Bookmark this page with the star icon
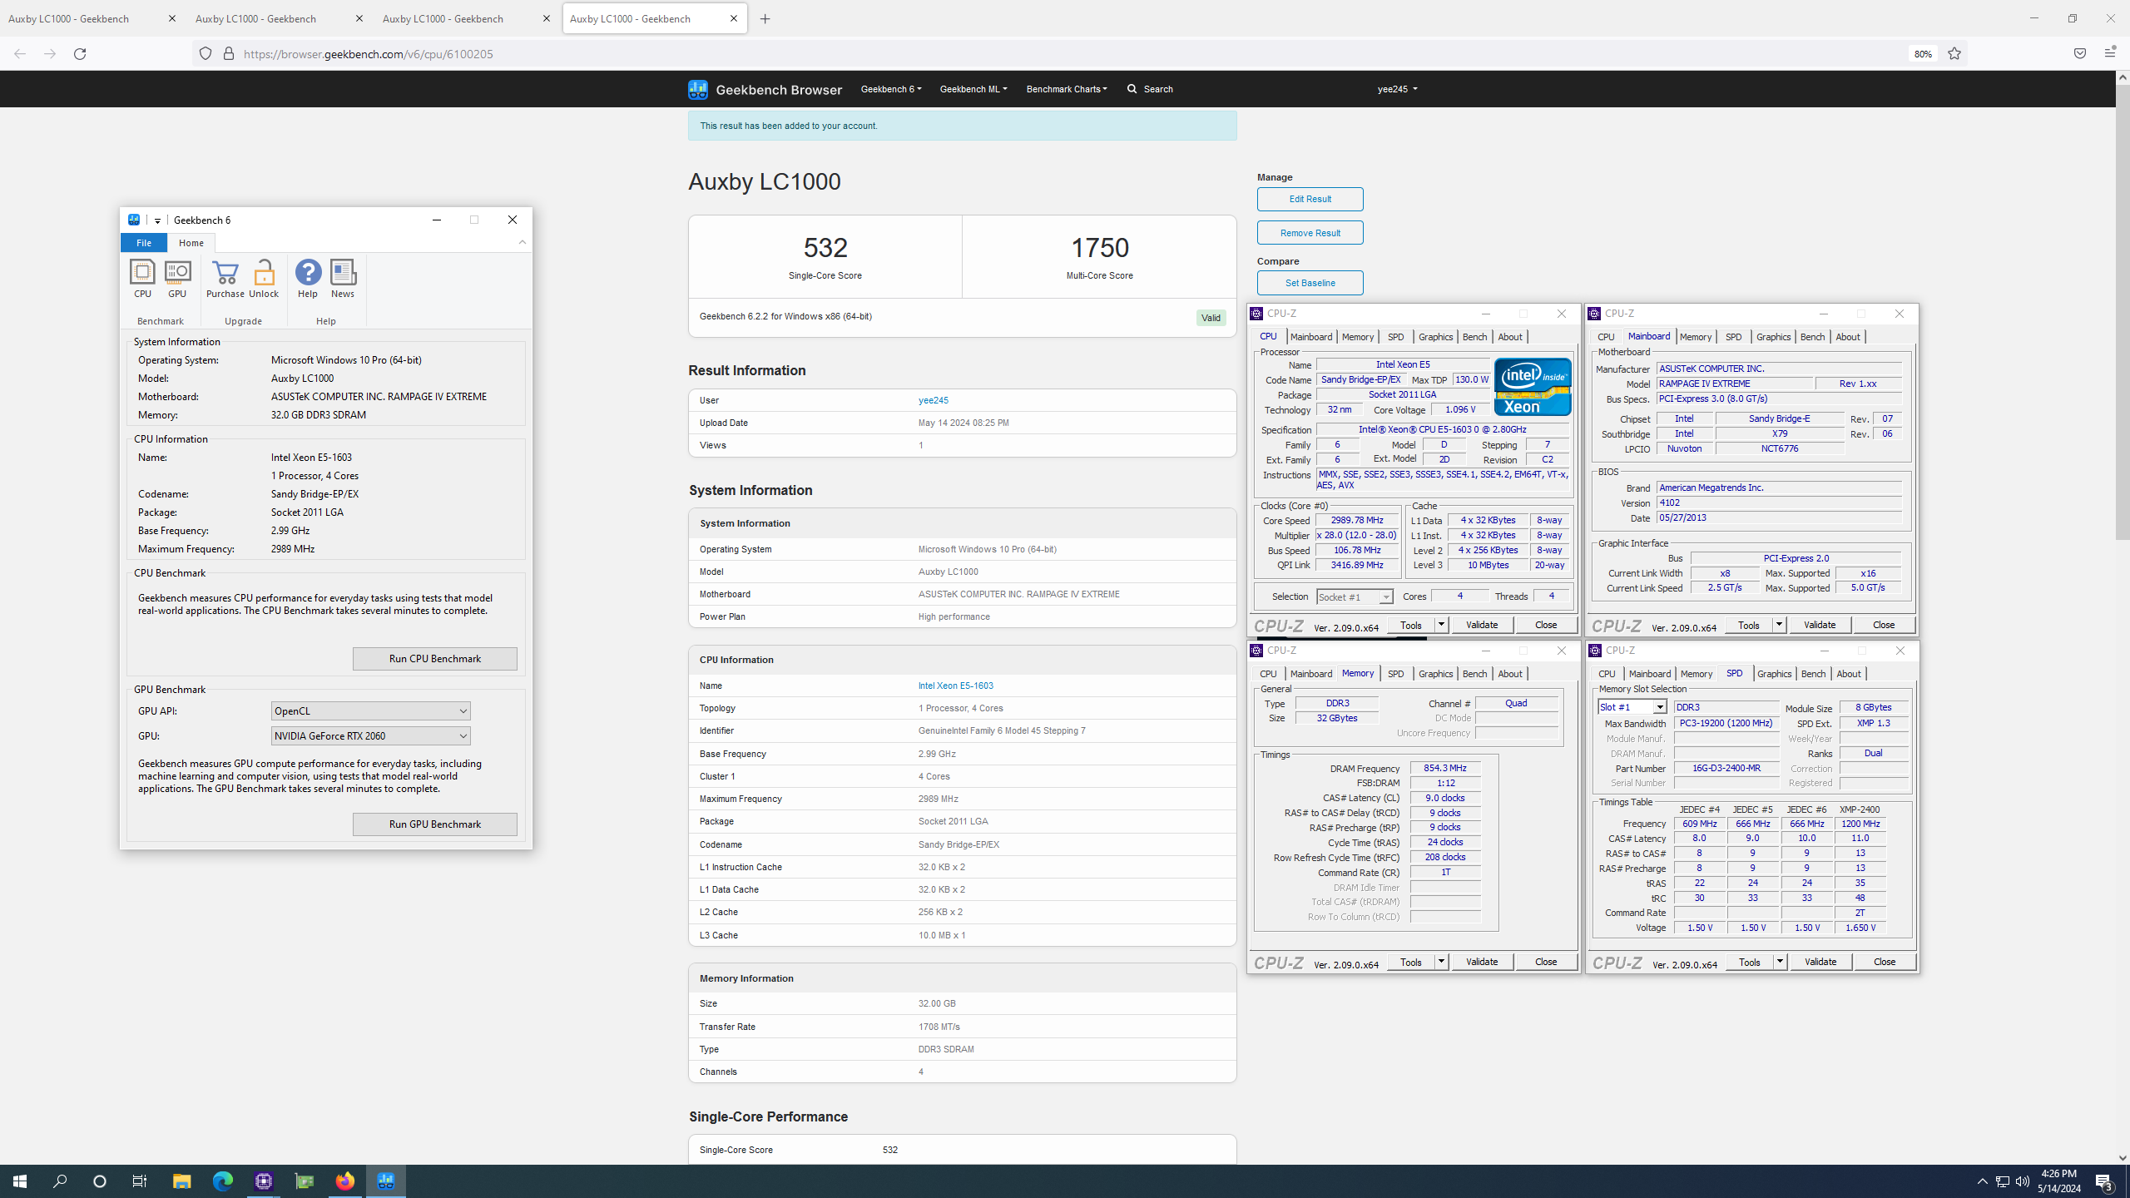The height and width of the screenshot is (1198, 2130). pyautogui.click(x=1954, y=53)
